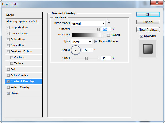The width and height of the screenshot is (165, 123).
Task: Click the New Style... button
Action: pos(148,30)
